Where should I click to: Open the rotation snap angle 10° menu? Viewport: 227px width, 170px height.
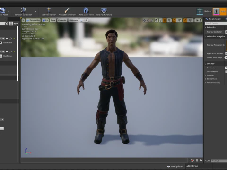[x=179, y=20]
